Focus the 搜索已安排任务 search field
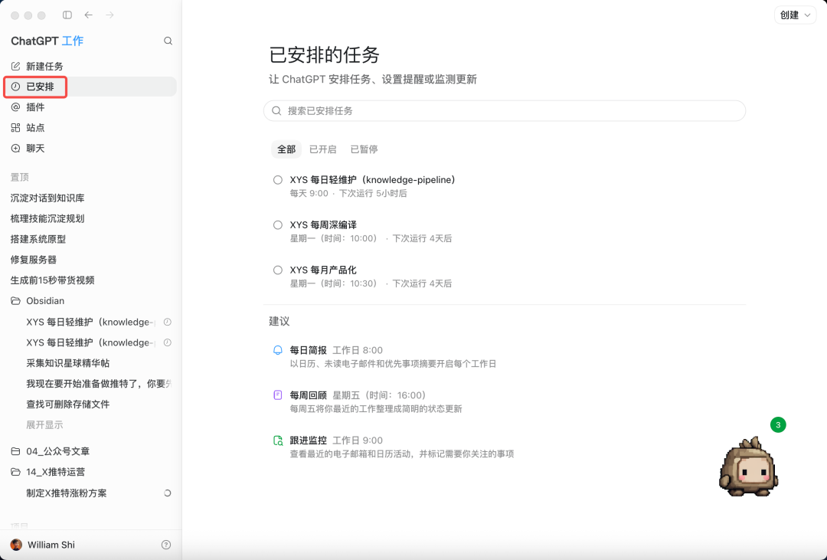Viewport: 827px width, 560px height. [504, 111]
